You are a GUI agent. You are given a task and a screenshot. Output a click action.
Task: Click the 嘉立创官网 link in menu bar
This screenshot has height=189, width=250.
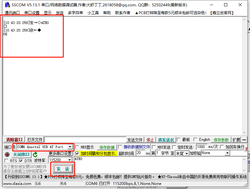[222, 13]
